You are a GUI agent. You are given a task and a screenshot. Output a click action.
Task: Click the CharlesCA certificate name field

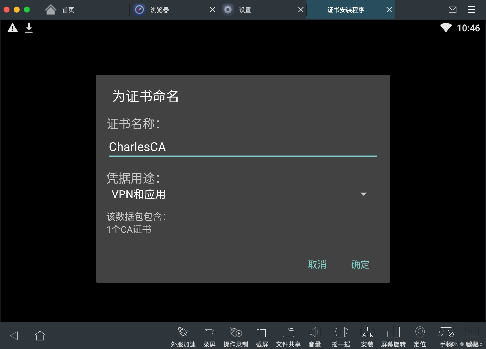click(x=242, y=147)
